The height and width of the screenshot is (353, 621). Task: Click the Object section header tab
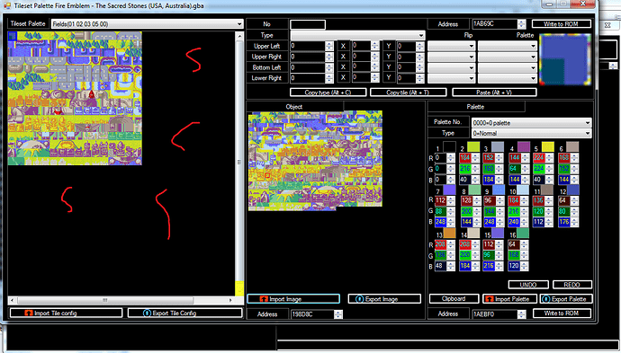[x=294, y=107]
